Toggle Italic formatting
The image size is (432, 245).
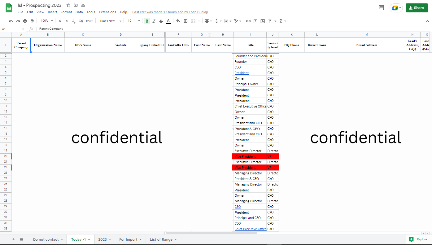pos(154,21)
